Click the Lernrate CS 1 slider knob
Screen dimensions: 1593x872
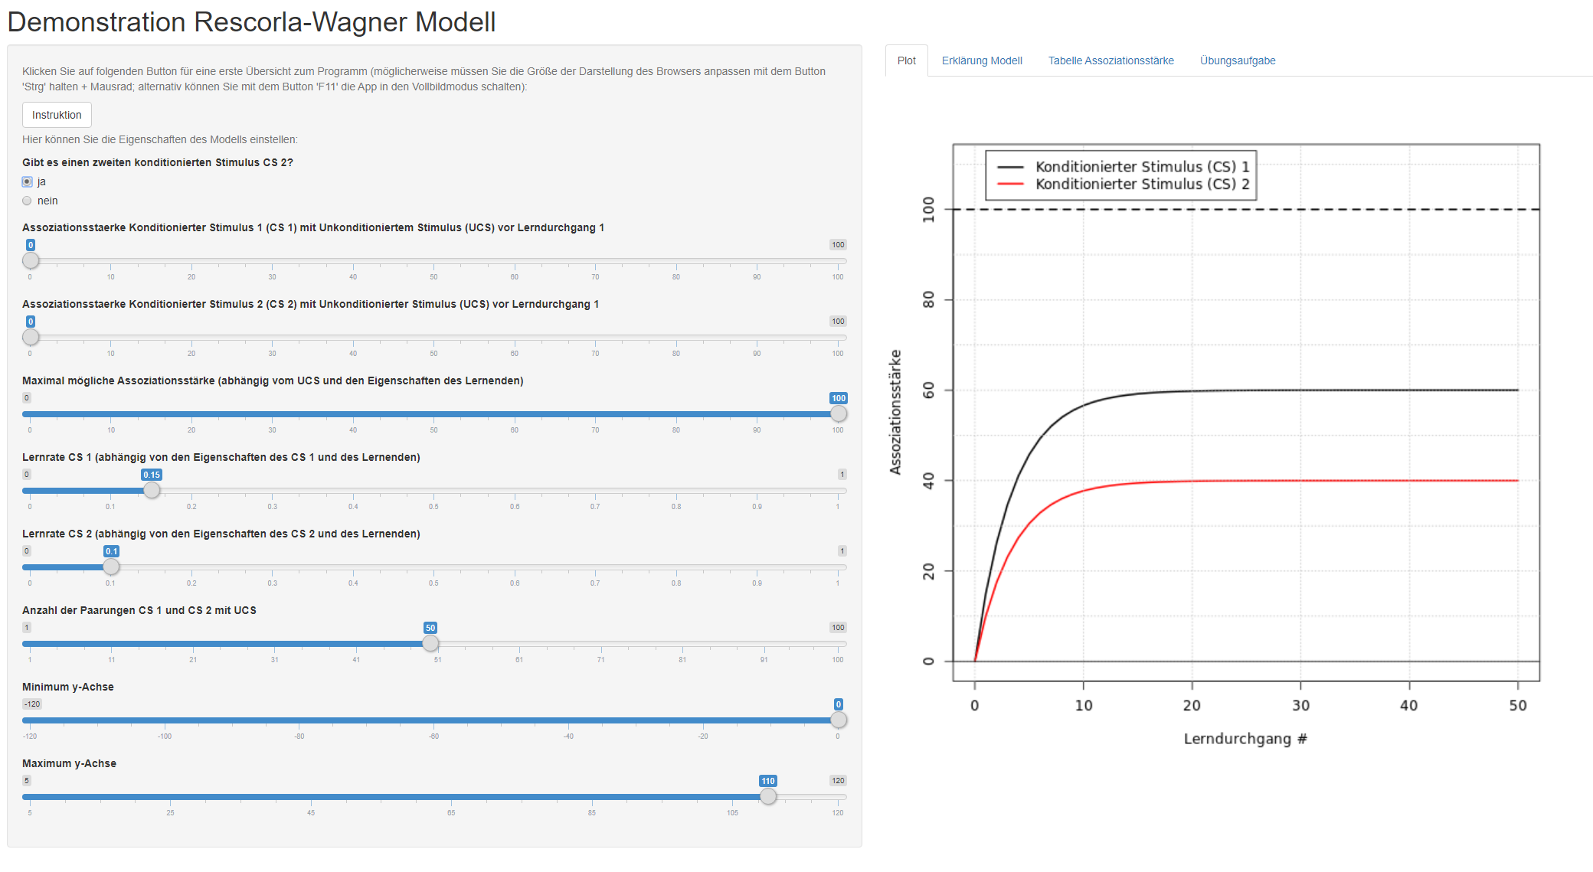pos(152,490)
